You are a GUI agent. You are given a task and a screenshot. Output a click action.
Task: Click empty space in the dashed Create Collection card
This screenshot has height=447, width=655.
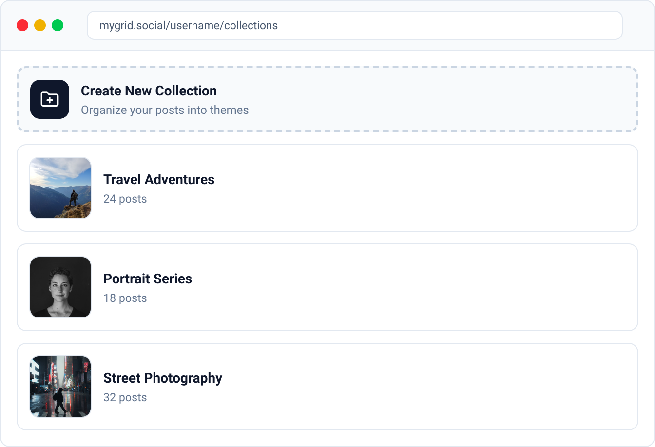point(439,99)
